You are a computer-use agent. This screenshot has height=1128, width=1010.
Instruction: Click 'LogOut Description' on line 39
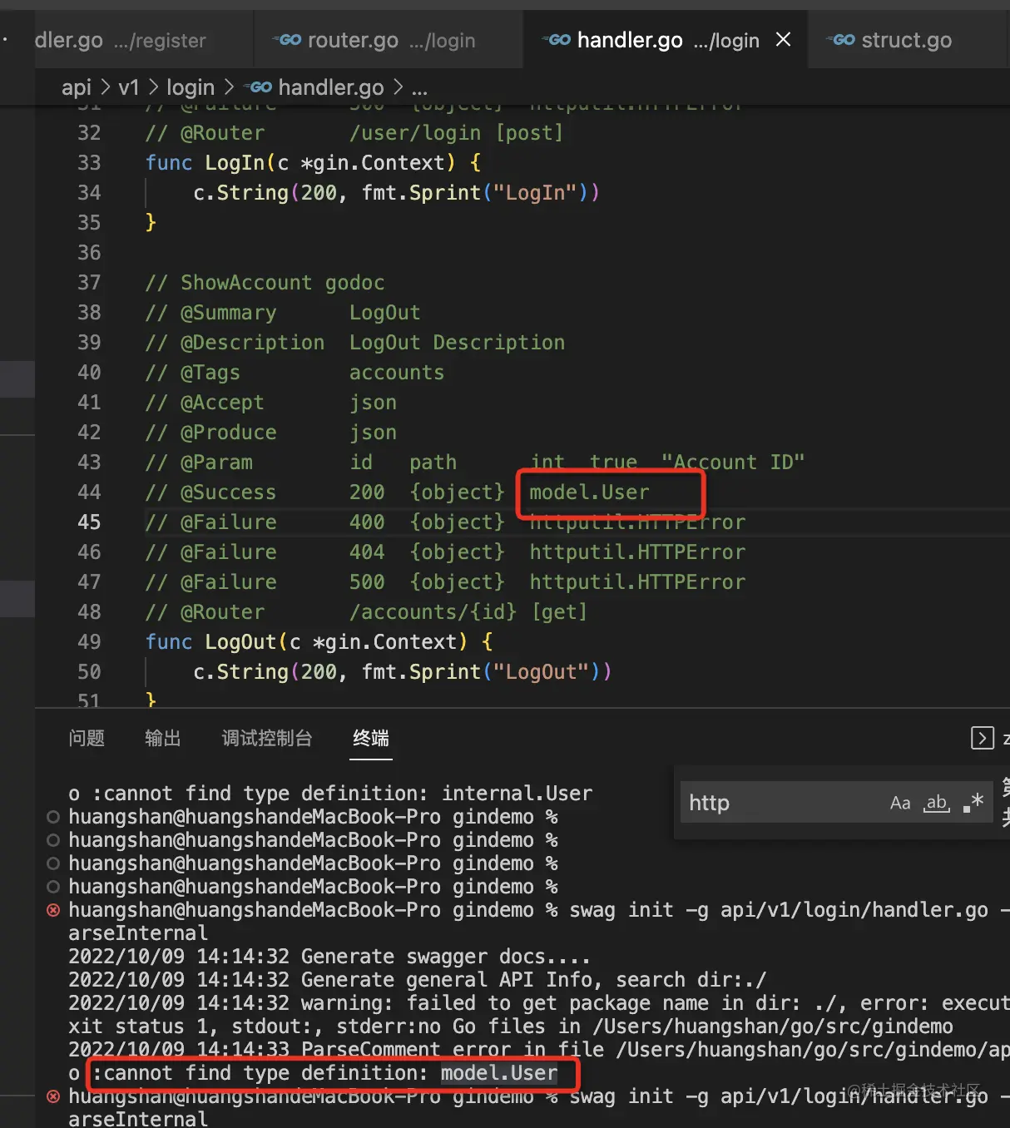point(457,343)
